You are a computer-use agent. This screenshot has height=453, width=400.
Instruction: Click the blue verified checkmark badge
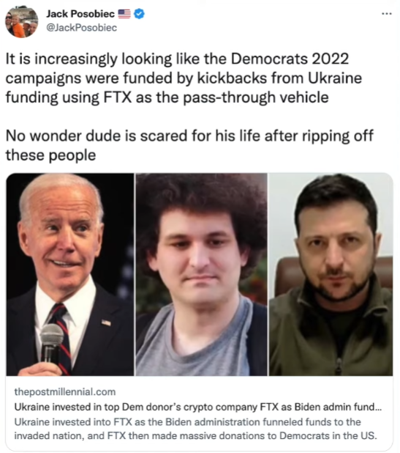point(140,14)
